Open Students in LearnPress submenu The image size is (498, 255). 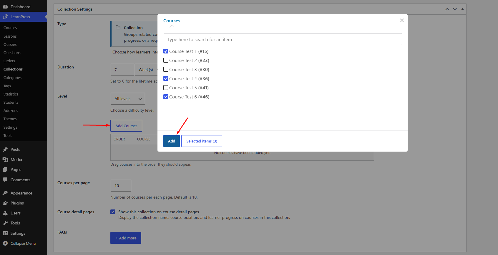pyautogui.click(x=11, y=102)
